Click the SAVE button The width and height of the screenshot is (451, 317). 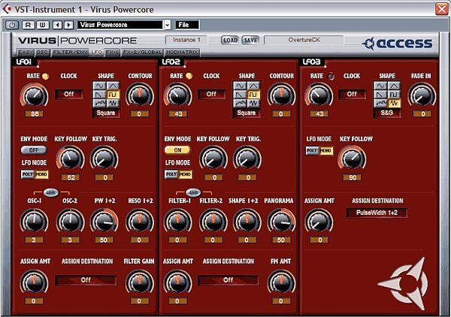pos(250,41)
